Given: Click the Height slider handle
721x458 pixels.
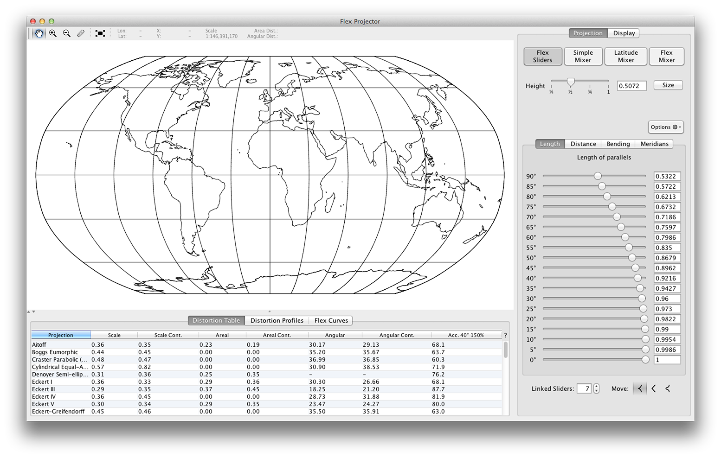Looking at the screenshot, I should (x=571, y=82).
